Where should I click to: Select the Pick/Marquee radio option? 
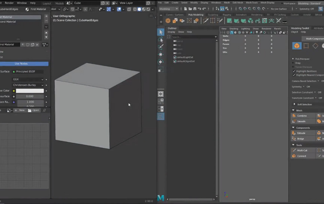[293, 59]
